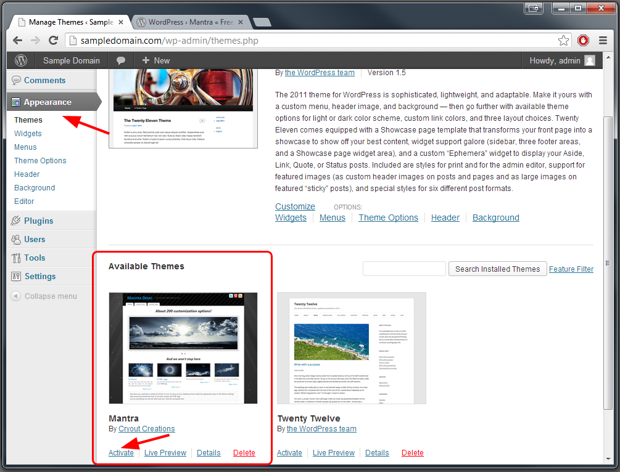The width and height of the screenshot is (620, 472).
Task: Click the Cryout Creations author link
Action: (x=147, y=429)
